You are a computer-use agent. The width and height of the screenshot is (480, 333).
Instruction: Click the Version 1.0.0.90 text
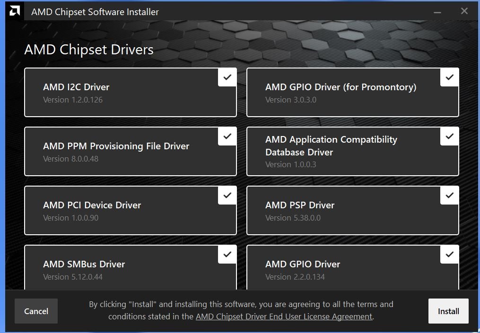pyautogui.click(x=71, y=218)
